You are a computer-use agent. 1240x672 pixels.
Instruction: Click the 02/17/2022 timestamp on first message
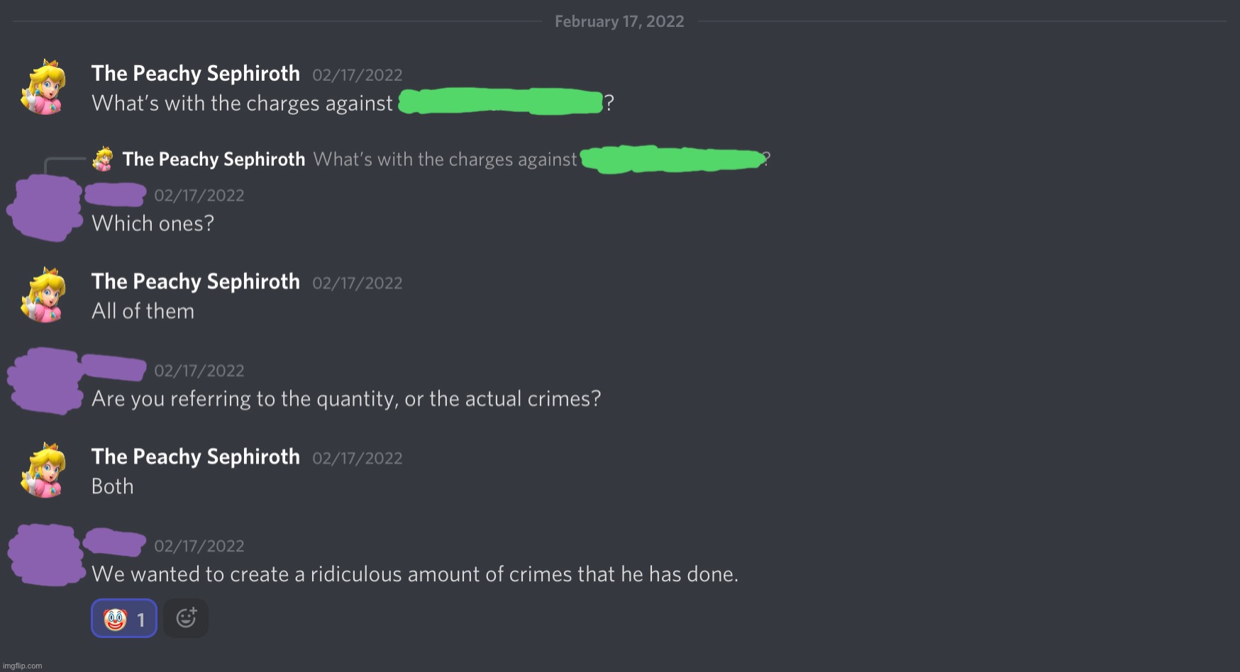tap(357, 74)
